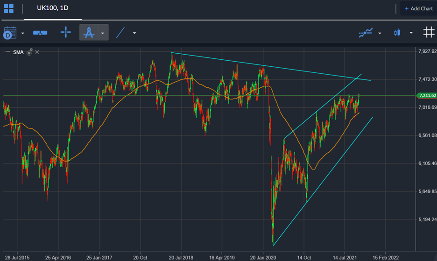
Task: Select the trend line drawing tool
Action: [x=120, y=33]
